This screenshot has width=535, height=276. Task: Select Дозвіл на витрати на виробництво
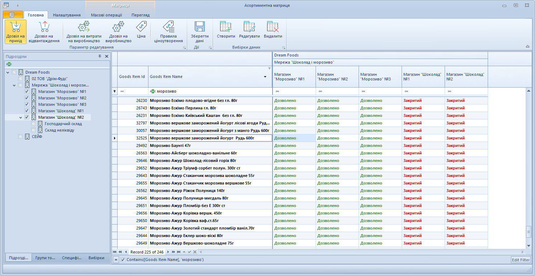84,28
